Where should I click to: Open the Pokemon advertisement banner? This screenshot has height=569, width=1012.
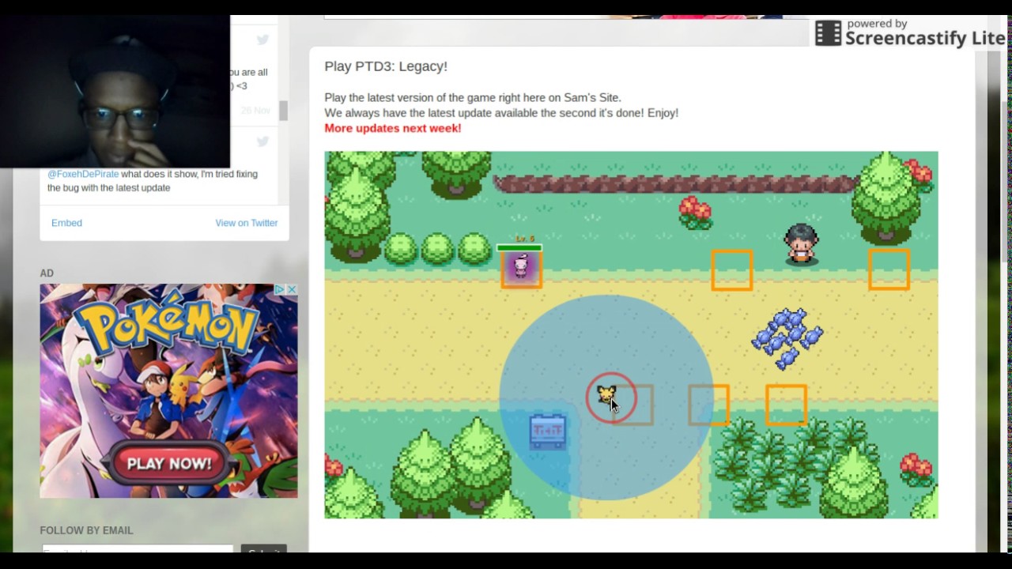pos(168,390)
